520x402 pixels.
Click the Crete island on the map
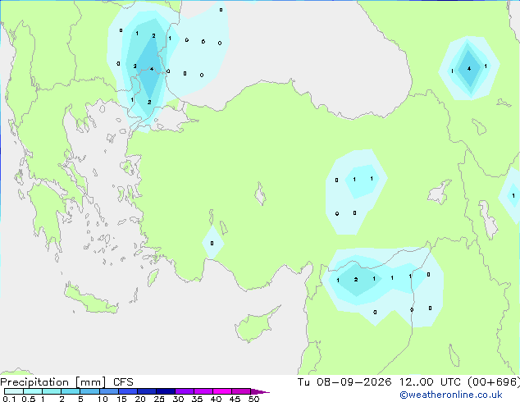coord(91,299)
